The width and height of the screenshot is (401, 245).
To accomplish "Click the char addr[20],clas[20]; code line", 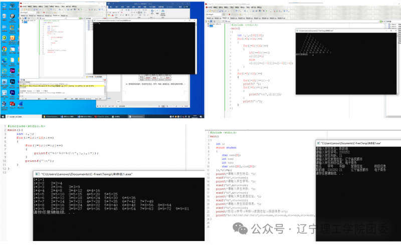I will [x=239, y=166].
